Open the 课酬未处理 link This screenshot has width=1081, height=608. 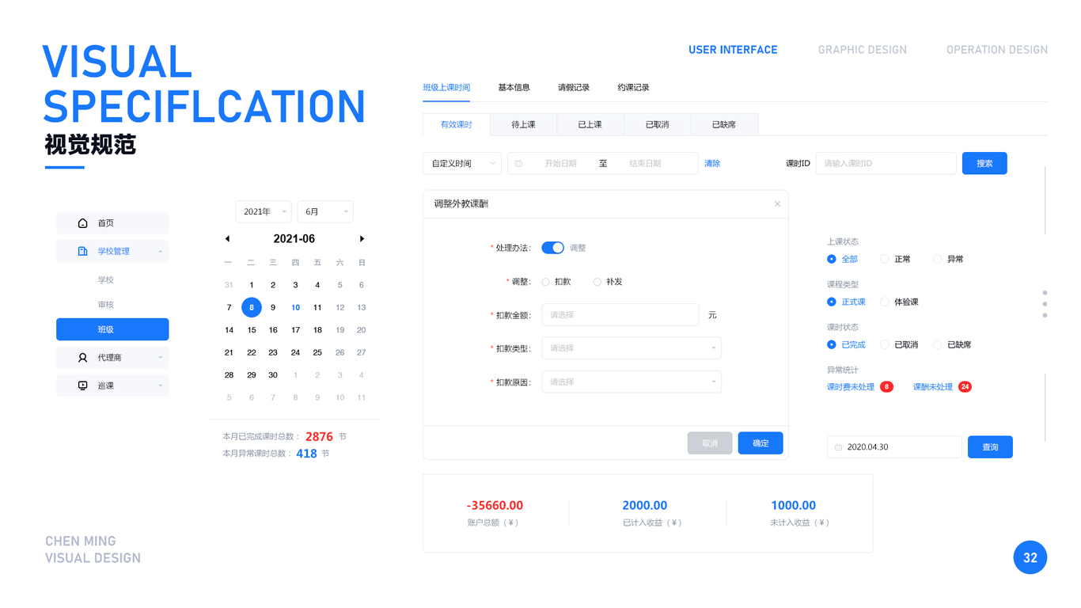tap(933, 387)
